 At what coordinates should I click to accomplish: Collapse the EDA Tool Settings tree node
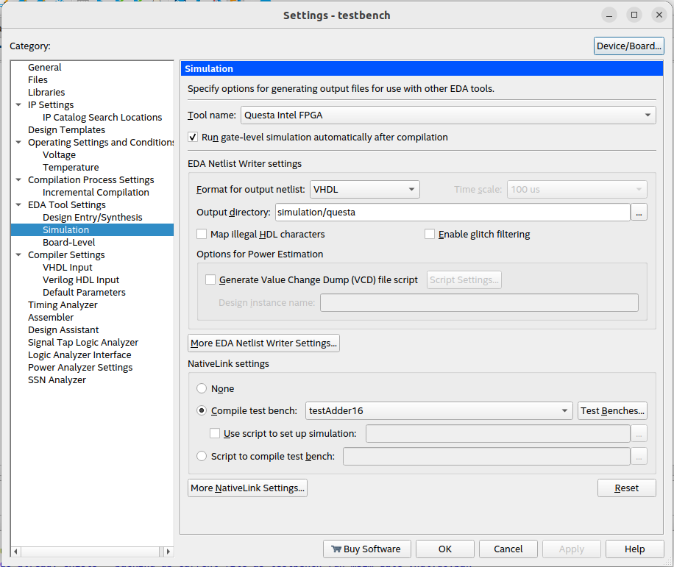pos(19,205)
